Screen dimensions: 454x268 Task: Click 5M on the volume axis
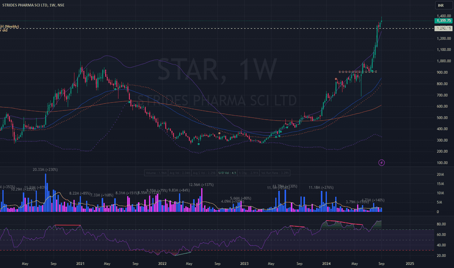(x=439, y=203)
